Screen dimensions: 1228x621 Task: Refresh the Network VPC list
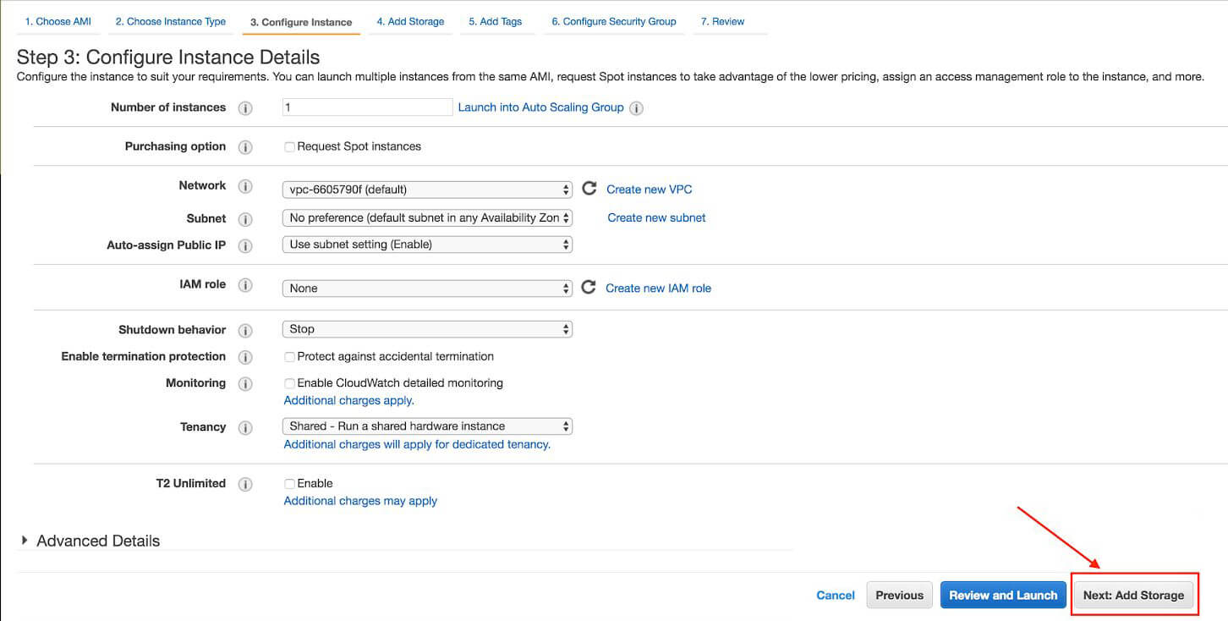pos(589,189)
